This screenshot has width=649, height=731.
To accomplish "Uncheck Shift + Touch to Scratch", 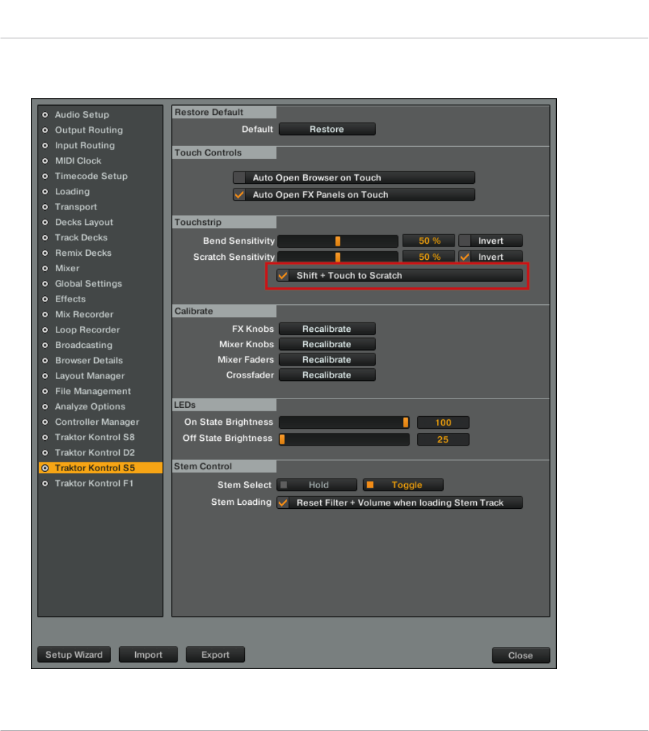I will click(x=283, y=275).
